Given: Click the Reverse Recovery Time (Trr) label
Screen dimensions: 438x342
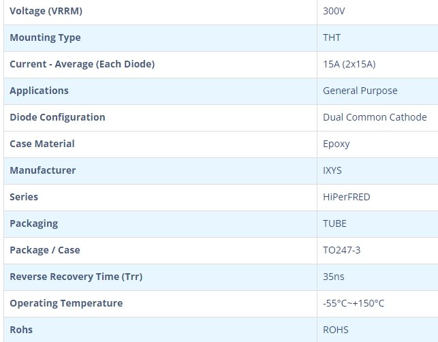Looking at the screenshot, I should [76, 277].
